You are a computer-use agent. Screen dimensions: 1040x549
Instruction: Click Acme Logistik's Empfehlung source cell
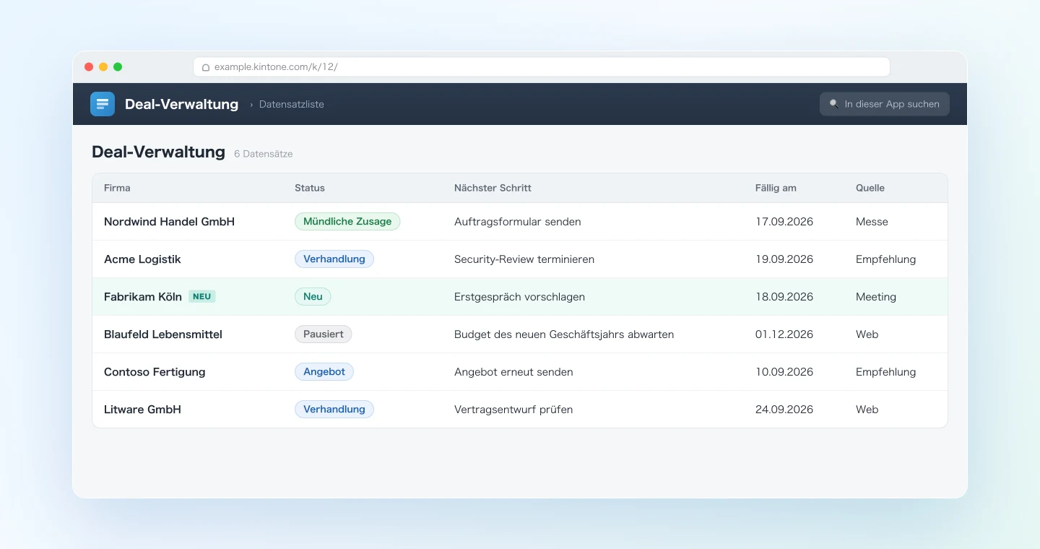click(885, 259)
